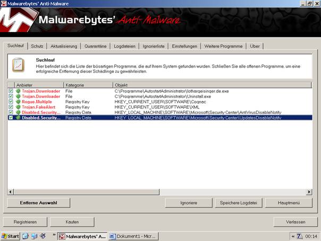Select the AntiVirusDisableNotify registry path

coord(198,112)
